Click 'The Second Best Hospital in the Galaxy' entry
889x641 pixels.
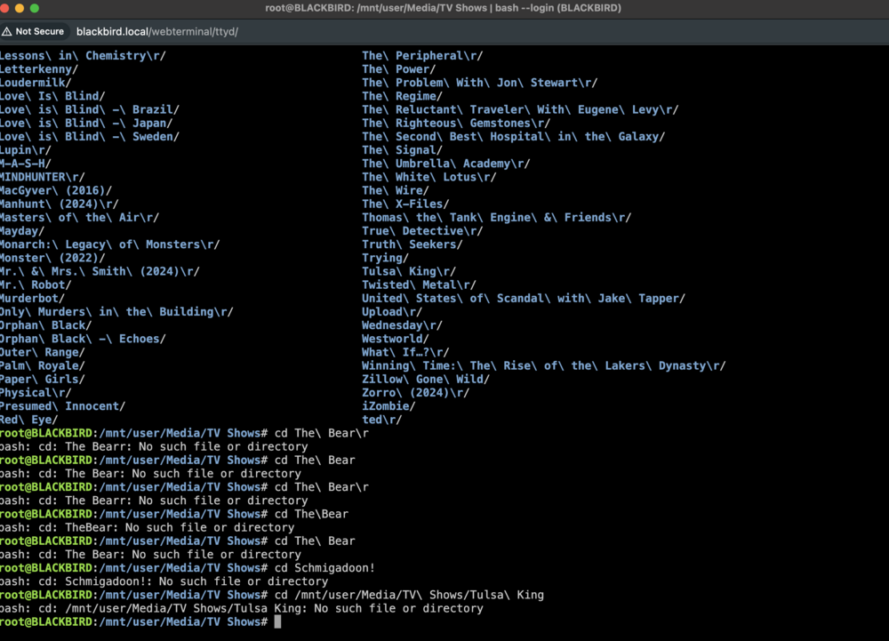click(514, 137)
